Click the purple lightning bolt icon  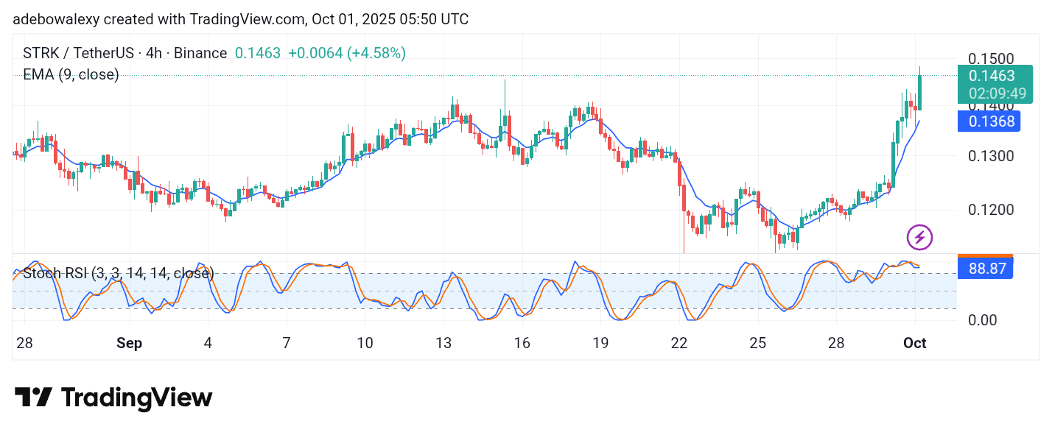tap(919, 237)
